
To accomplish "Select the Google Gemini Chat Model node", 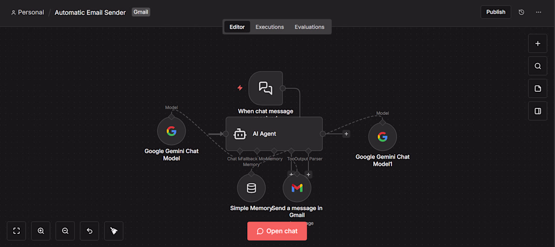I will click(172, 131).
